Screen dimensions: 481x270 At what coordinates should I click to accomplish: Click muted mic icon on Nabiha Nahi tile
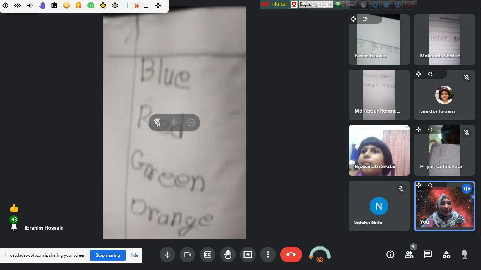(401, 189)
